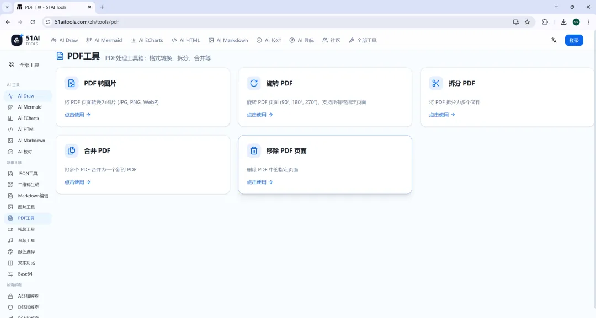Click 点击使用 under 合并 PDF
The width and height of the screenshot is (596, 318).
tap(77, 182)
